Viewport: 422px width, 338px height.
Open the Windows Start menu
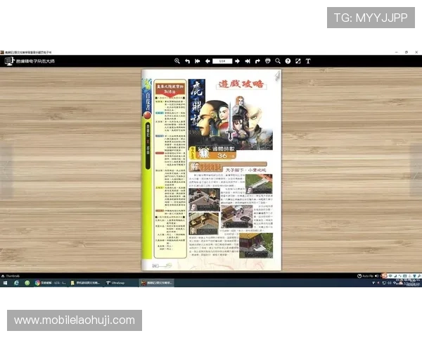pyautogui.click(x=5, y=282)
